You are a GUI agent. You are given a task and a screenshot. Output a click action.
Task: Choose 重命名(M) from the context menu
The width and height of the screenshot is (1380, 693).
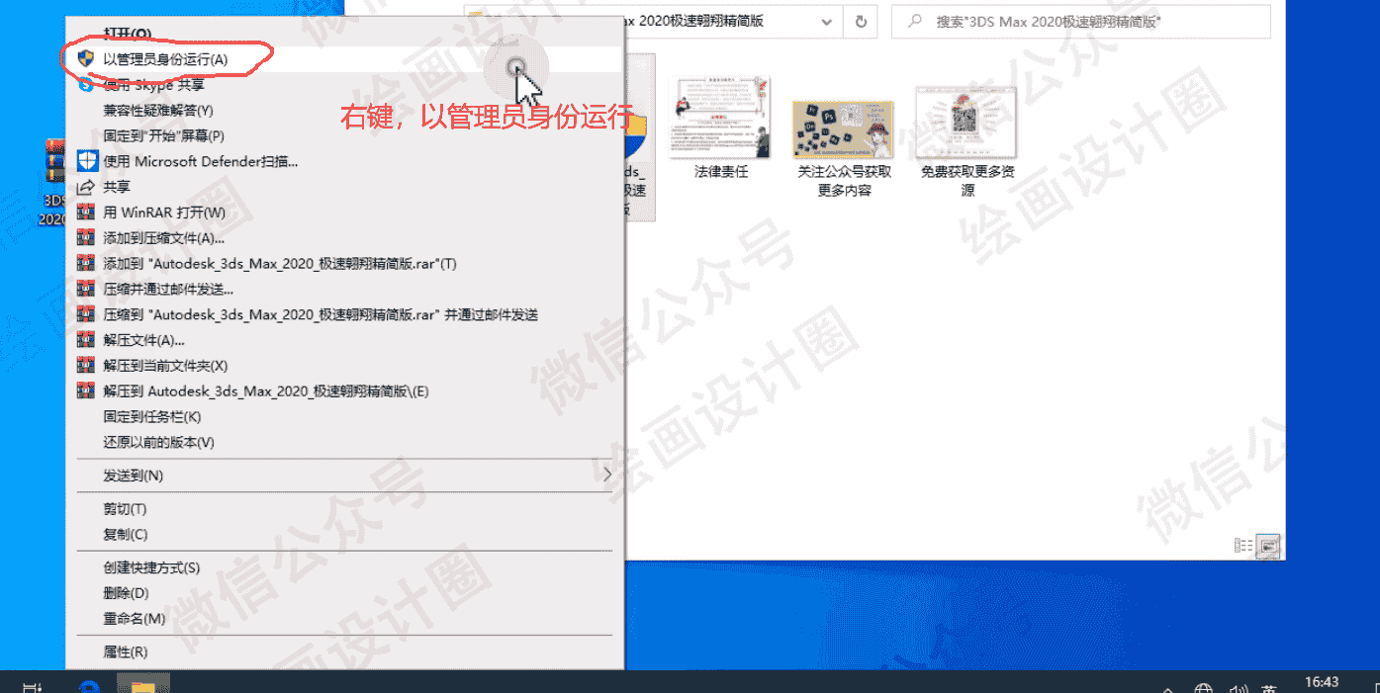click(x=344, y=619)
